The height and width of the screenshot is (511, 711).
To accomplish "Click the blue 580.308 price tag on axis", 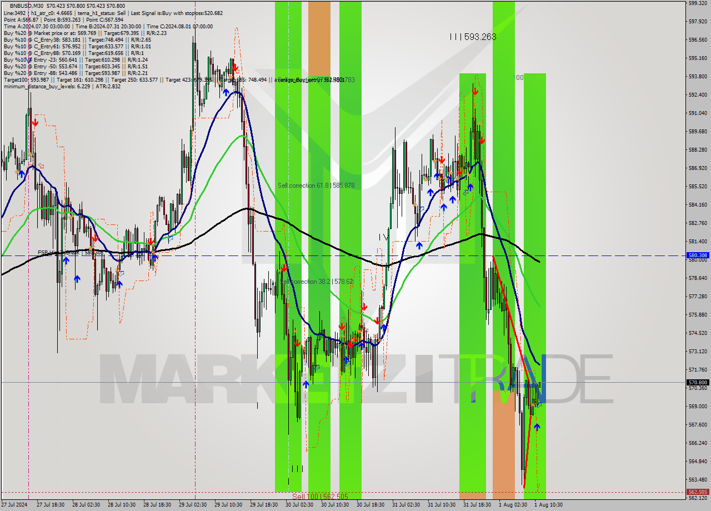I will click(698, 255).
